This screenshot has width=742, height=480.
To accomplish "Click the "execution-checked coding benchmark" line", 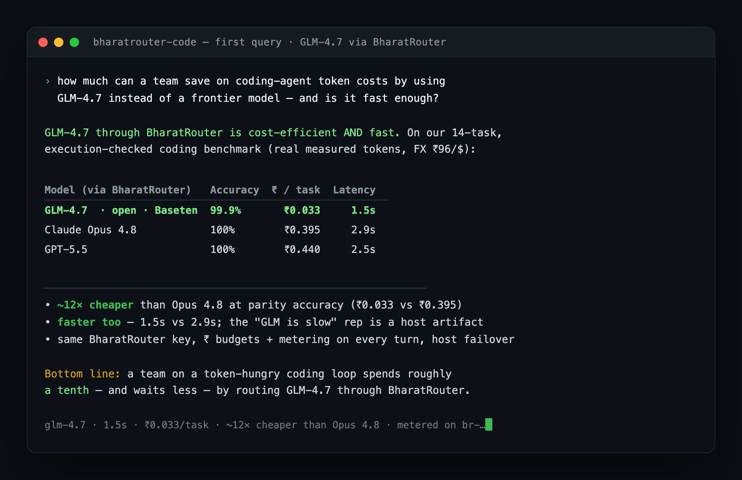I will tap(260, 149).
